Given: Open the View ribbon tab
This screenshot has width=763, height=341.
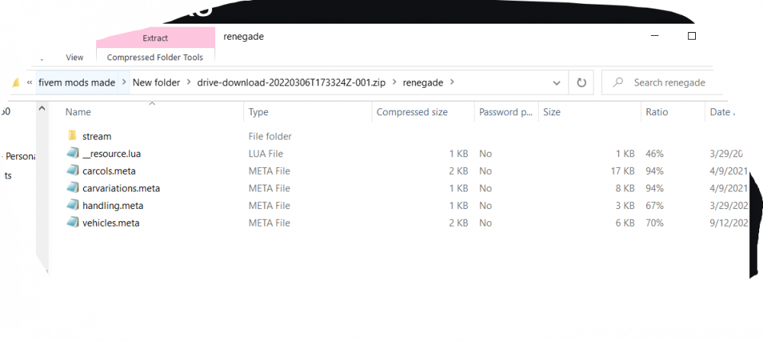Looking at the screenshot, I should (75, 57).
